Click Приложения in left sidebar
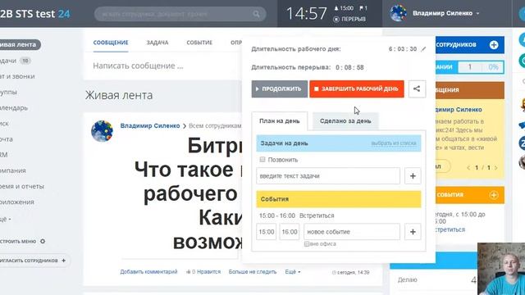Viewport: 525px width, 295px height. click(17, 202)
